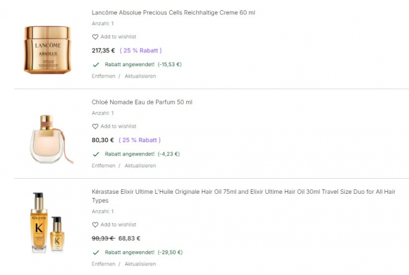Click the discount checkmark icon under Kérastase price

(96, 252)
